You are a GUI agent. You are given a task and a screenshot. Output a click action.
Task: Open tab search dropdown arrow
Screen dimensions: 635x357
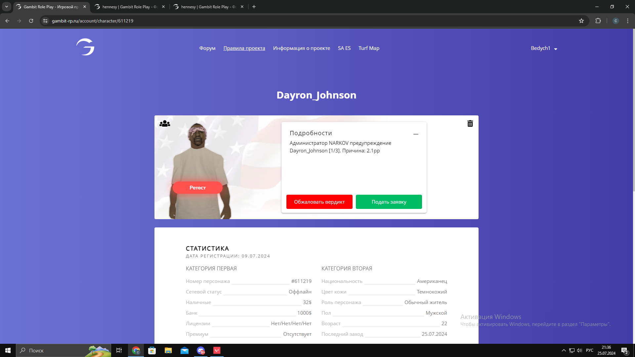click(x=6, y=7)
